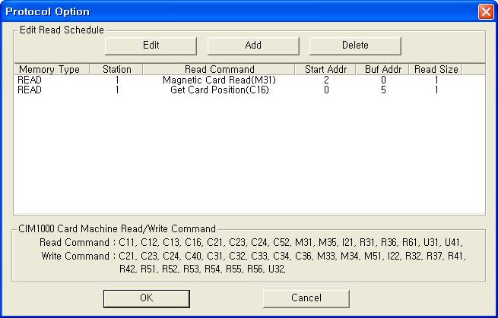This screenshot has width=498, height=318.
Task: Click the Delete schedule button
Action: pos(355,46)
